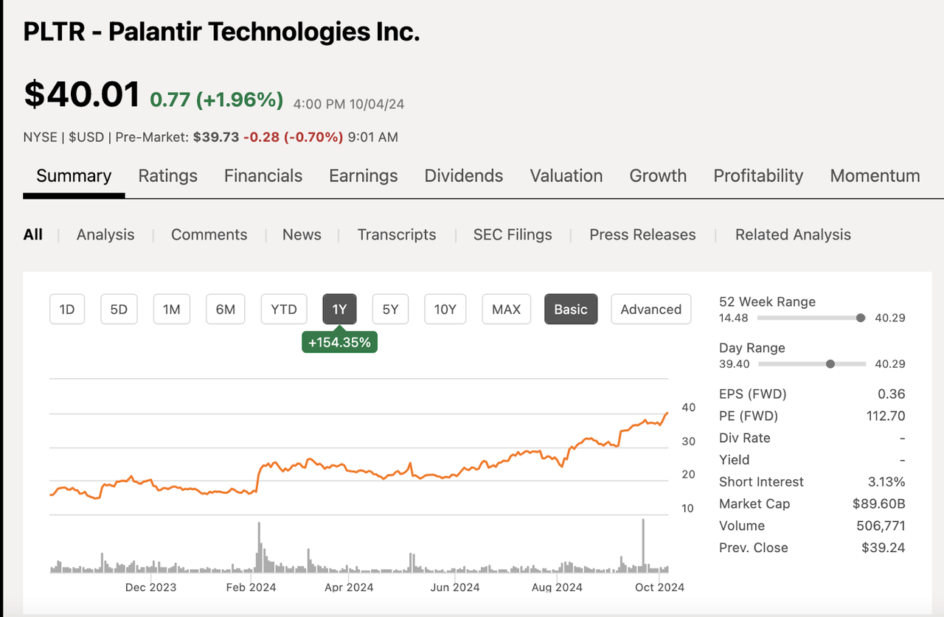View the Profitability tab
The width and height of the screenshot is (944, 617).
758,176
